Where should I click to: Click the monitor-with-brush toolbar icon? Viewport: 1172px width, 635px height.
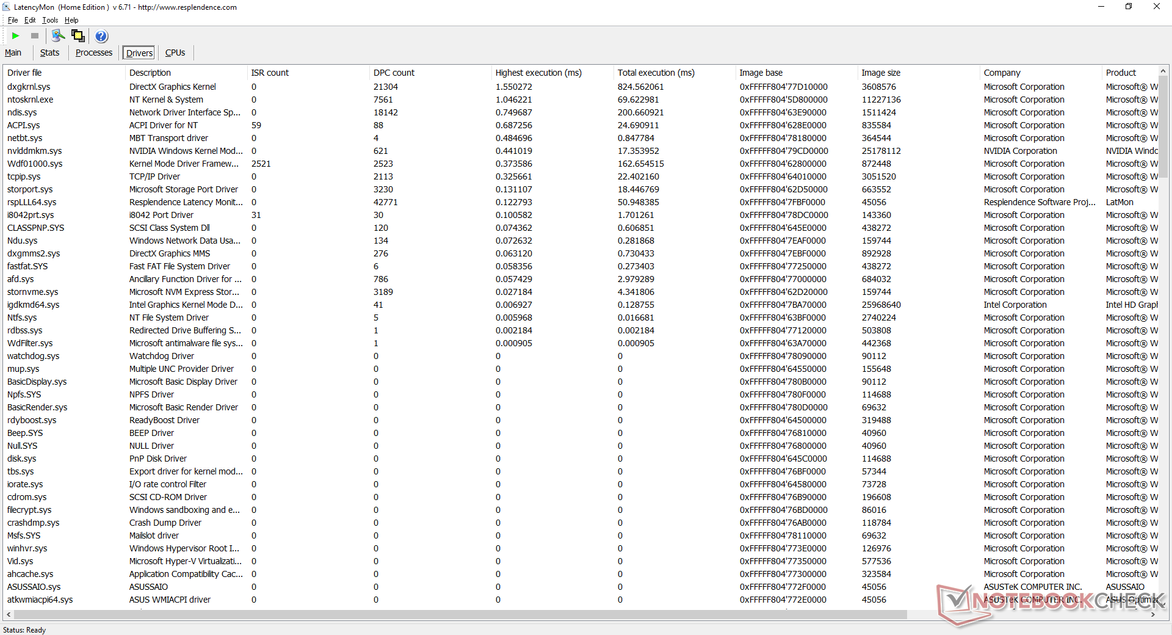pyautogui.click(x=58, y=36)
